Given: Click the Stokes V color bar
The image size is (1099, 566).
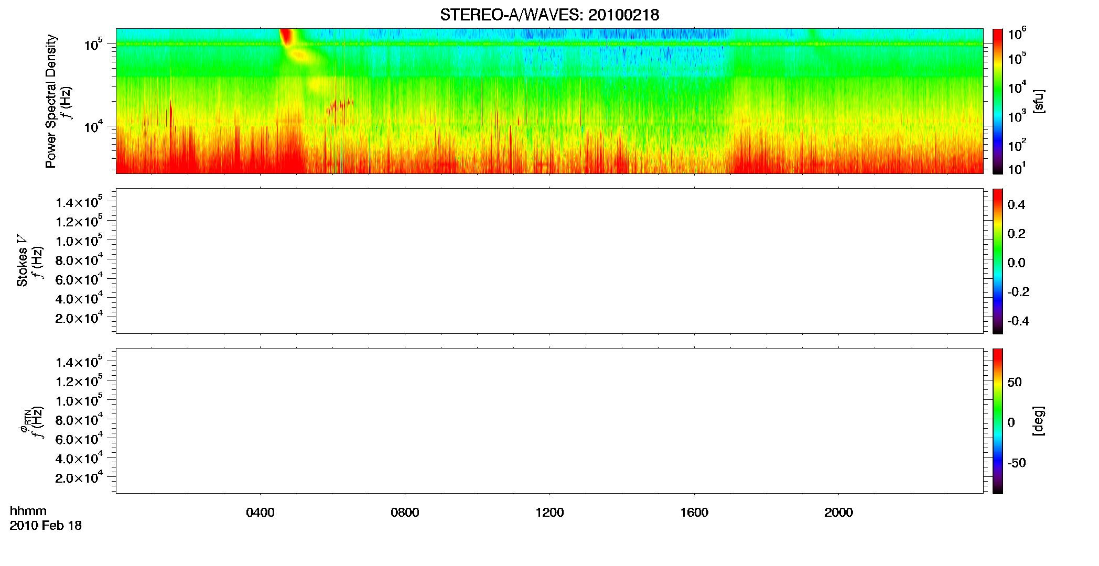Looking at the screenshot, I should pos(998,261).
